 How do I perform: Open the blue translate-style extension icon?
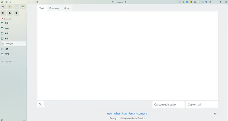[206, 2]
